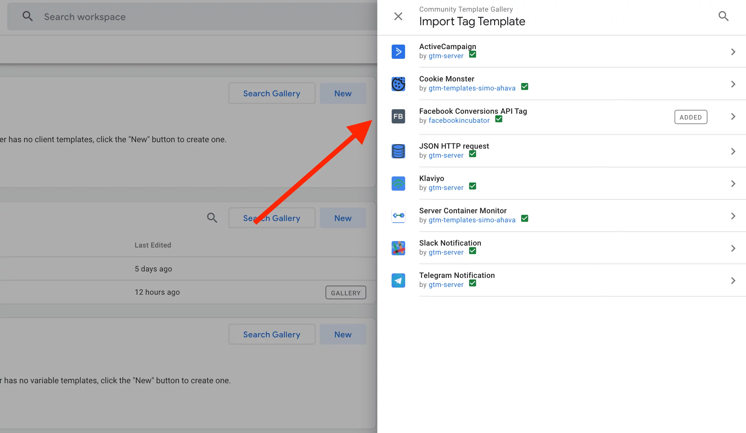Click verified checkmark beside facebookincubator
746x433 pixels.
[499, 119]
